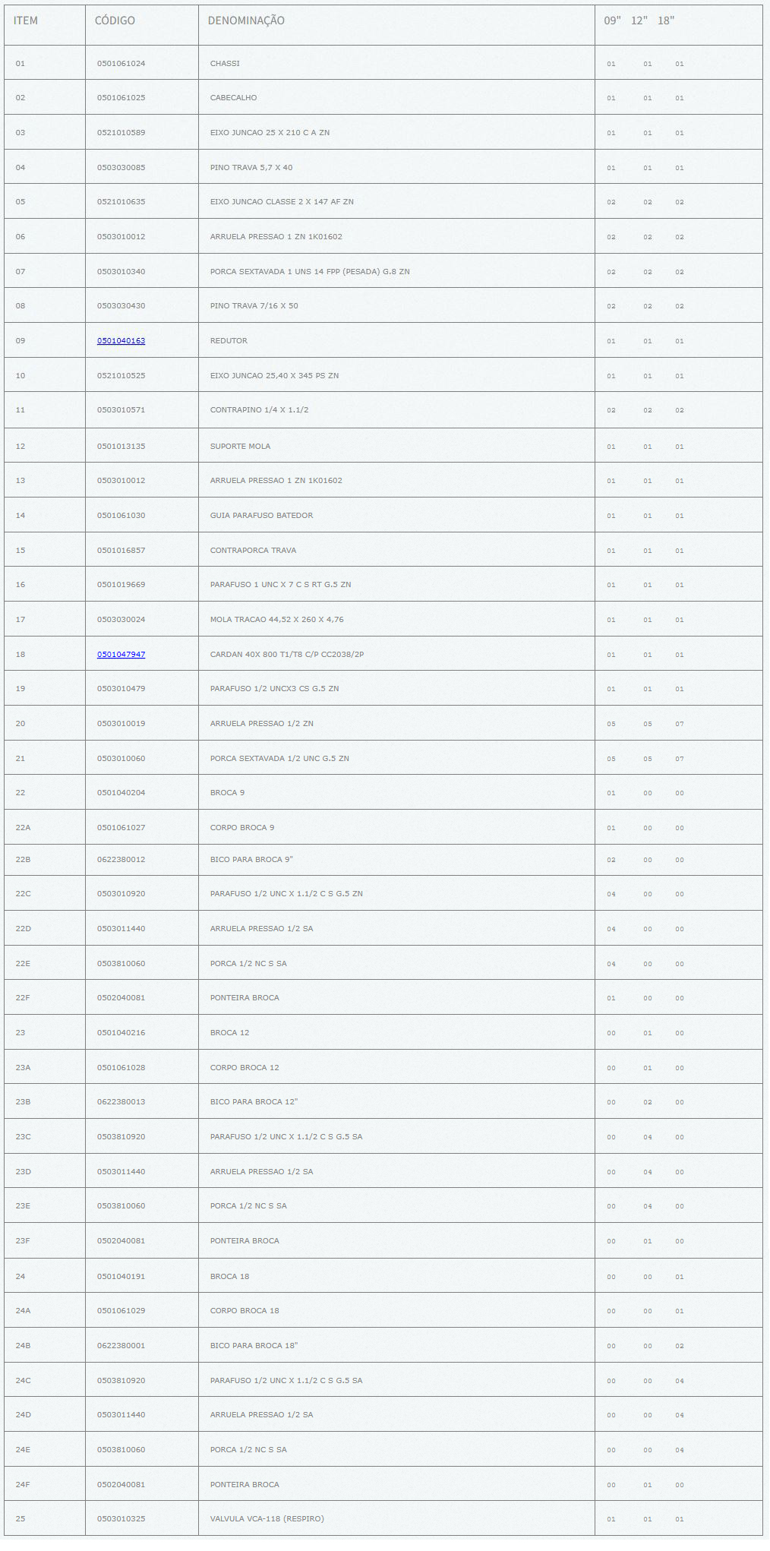
Task: Open part code link 0501047947
Action: coord(121,655)
